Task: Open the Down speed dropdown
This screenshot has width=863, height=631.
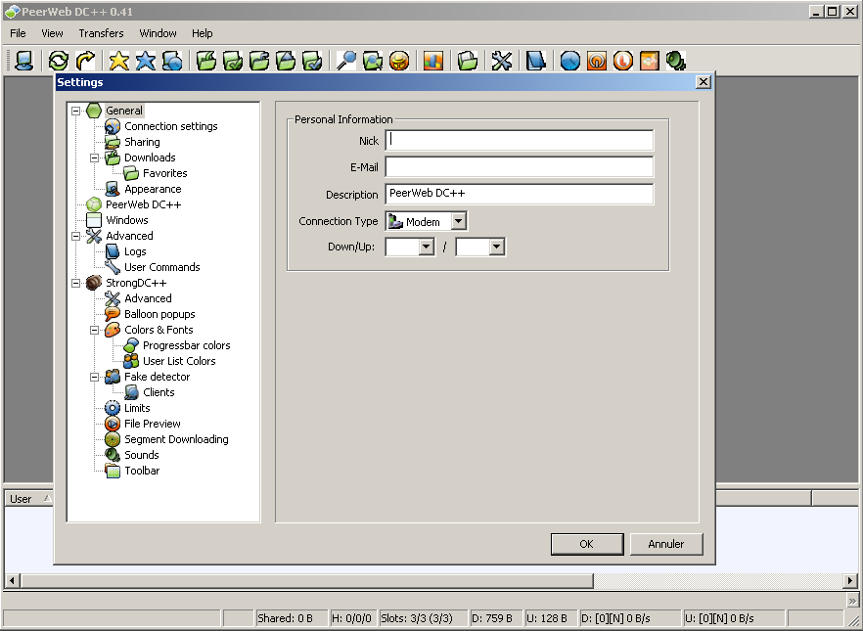Action: [426, 247]
